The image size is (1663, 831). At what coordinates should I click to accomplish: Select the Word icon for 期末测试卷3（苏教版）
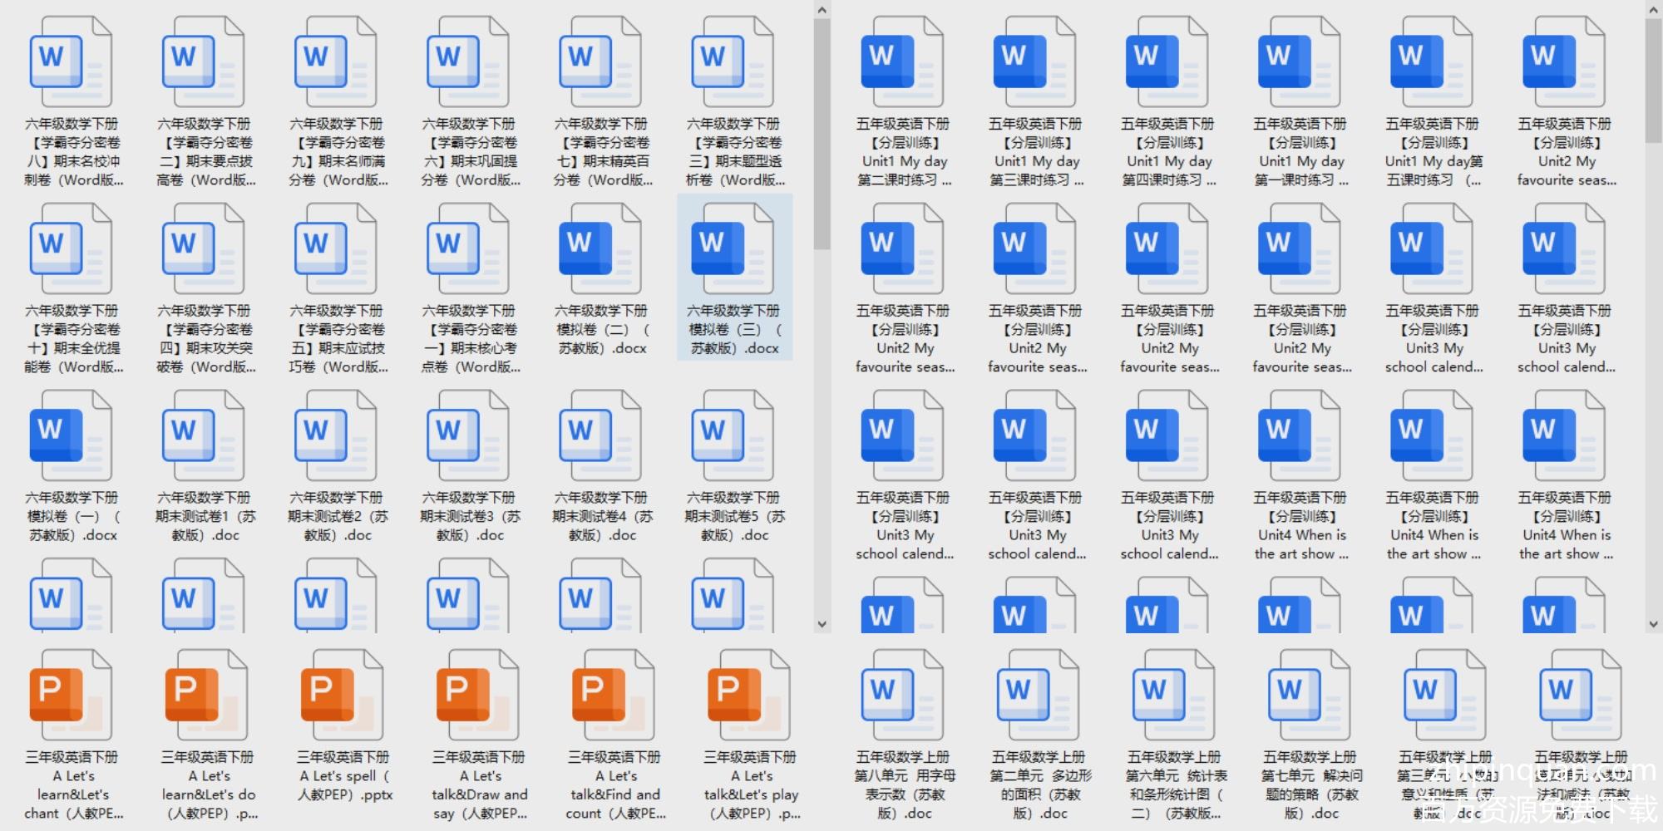pos(467,436)
